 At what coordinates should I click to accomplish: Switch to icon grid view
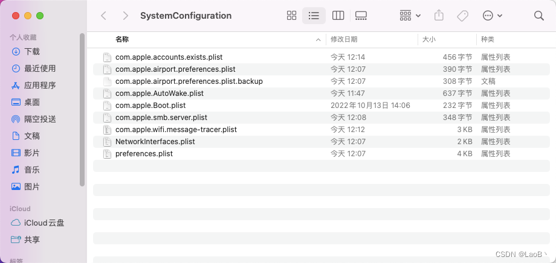(291, 16)
